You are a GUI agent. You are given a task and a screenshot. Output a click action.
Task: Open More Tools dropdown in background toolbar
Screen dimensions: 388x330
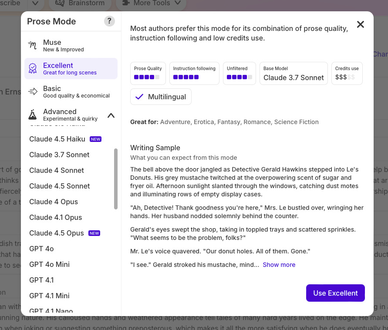151,3
